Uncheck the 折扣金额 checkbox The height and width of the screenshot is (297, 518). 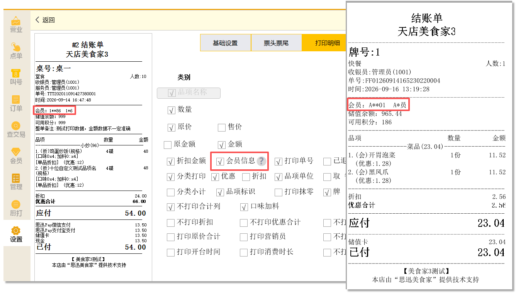pyautogui.click(x=170, y=162)
